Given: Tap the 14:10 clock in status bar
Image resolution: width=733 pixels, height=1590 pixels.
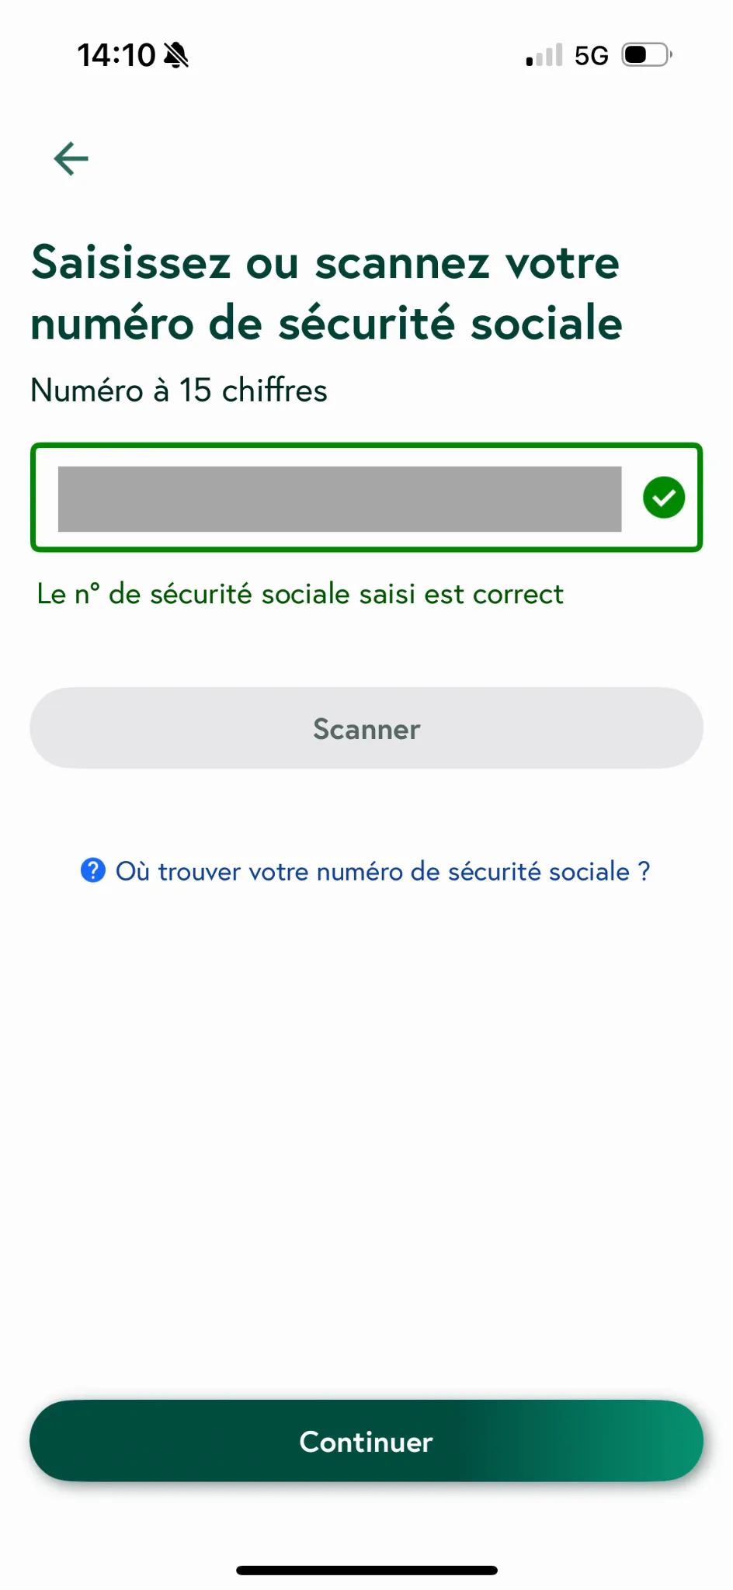Looking at the screenshot, I should [116, 55].
